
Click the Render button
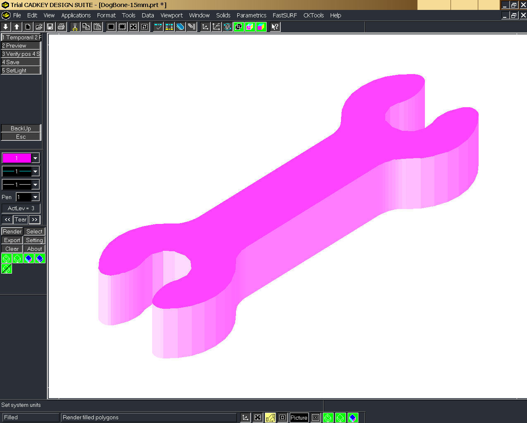[12, 231]
